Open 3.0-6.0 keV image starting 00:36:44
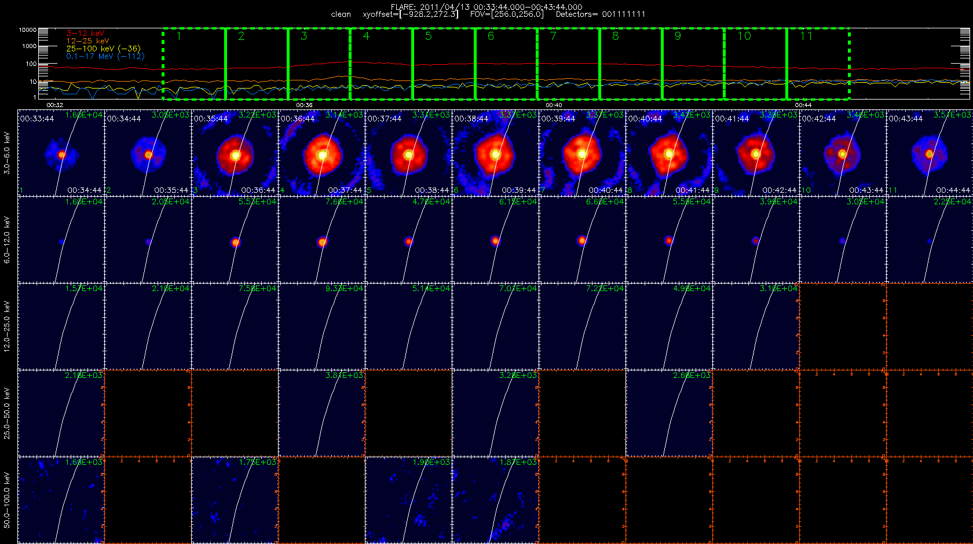This screenshot has height=544, width=973. [x=322, y=153]
